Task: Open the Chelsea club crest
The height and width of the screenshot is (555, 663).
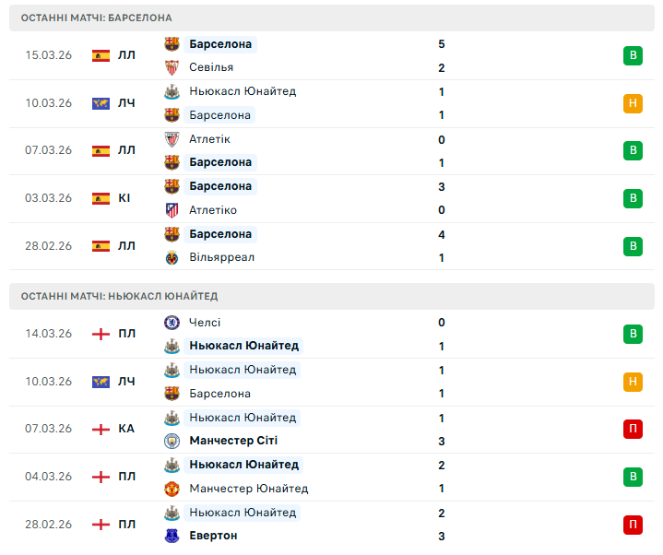Action: click(172, 323)
